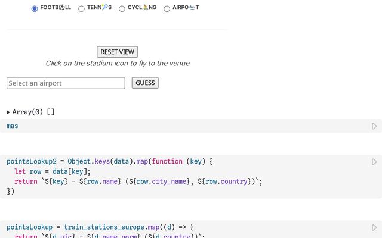Image resolution: width=382 pixels, height=238 pixels.
Task: Click the soccer ball emoji in Football label
Action: pos(61,8)
